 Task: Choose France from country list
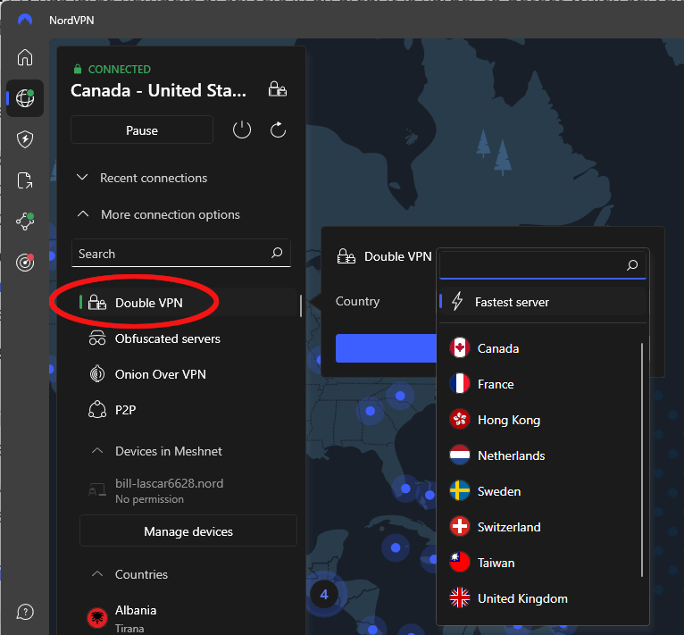click(540, 384)
